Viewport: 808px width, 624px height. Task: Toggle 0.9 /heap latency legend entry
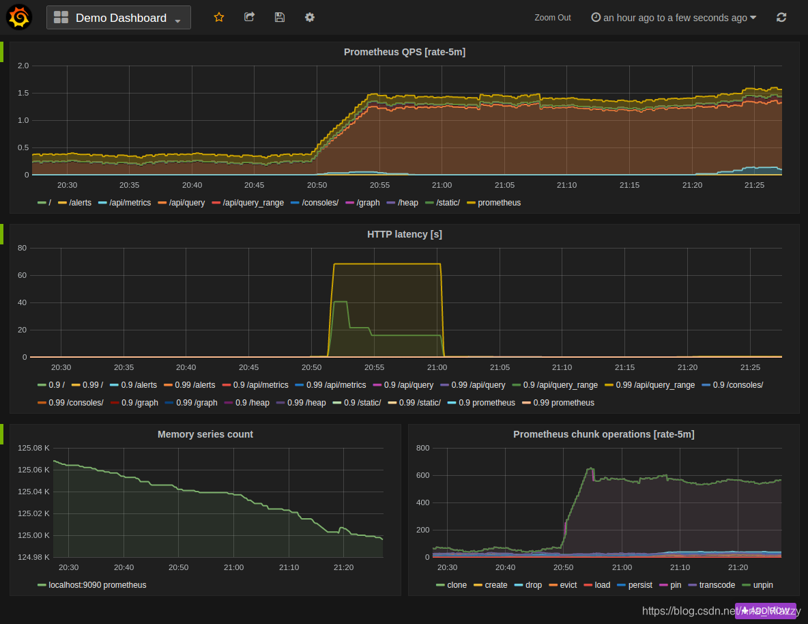tap(247, 403)
